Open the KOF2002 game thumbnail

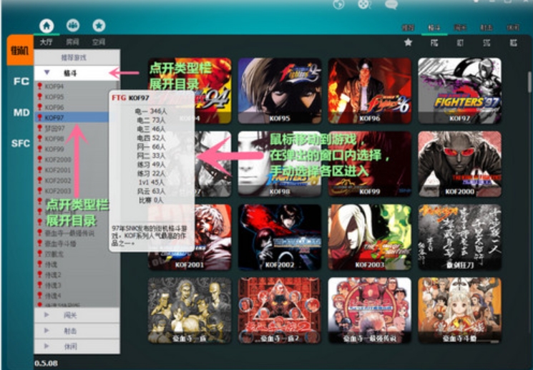coord(280,237)
